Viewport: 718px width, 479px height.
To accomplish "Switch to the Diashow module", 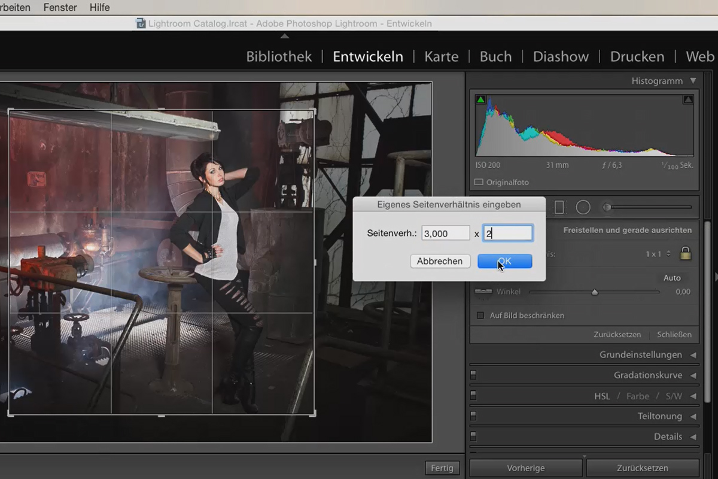I will 561,57.
